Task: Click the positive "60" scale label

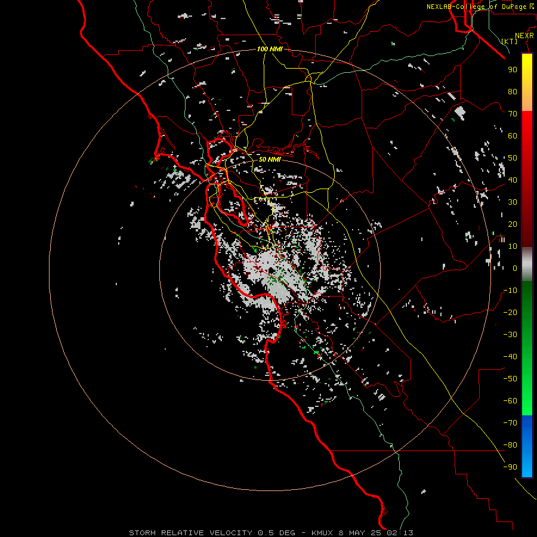Action: 513,136
